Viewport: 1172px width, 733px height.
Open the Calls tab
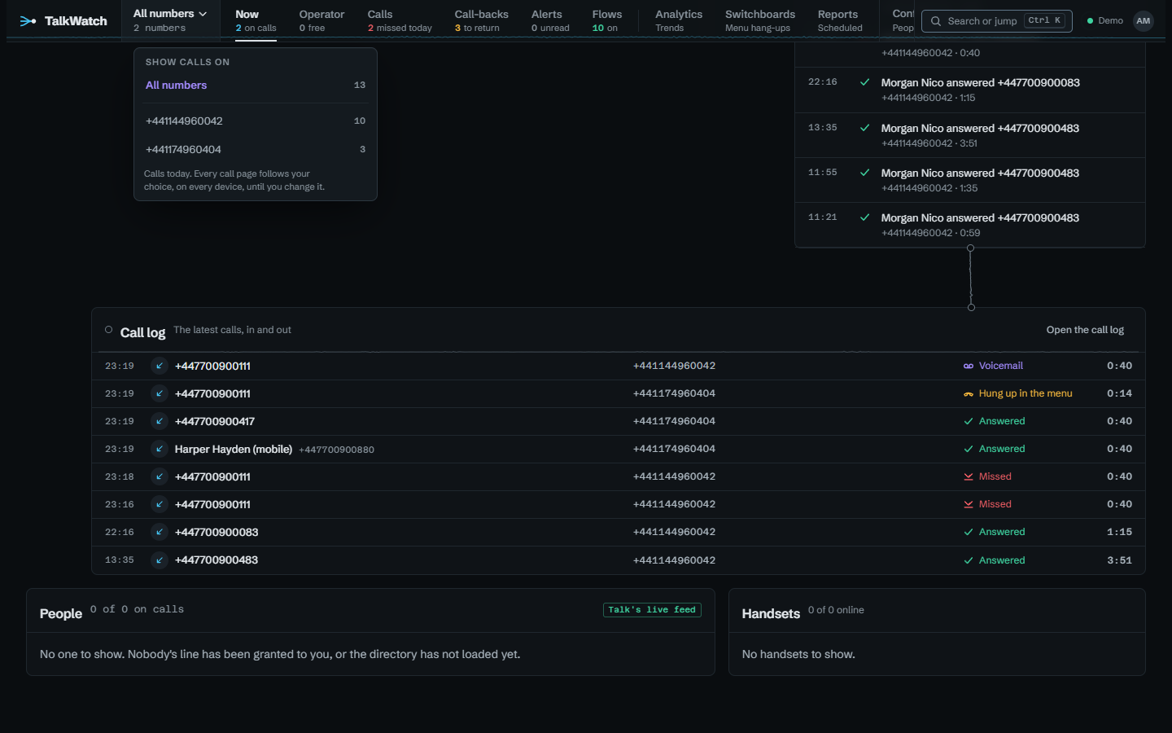tap(400, 20)
